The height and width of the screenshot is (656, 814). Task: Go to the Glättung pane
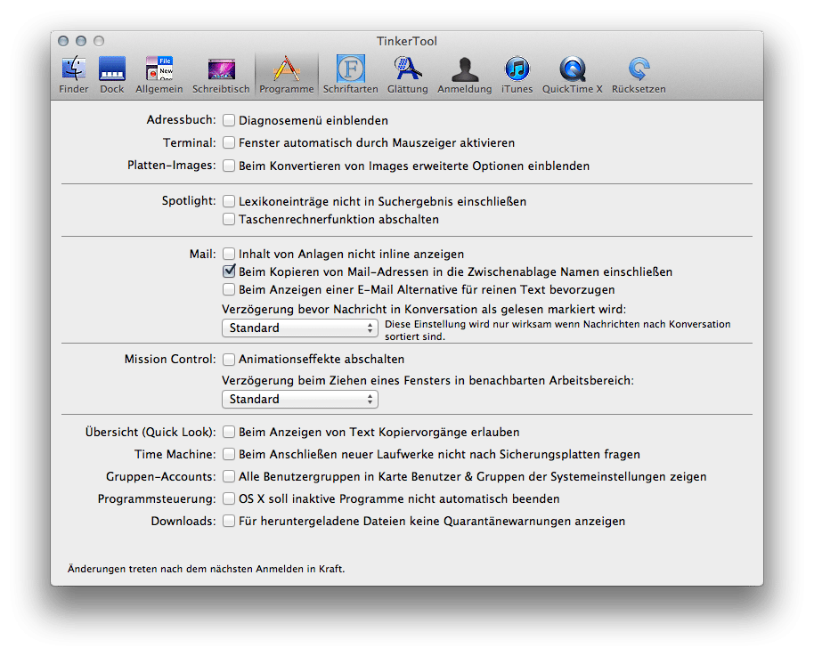[x=408, y=74]
